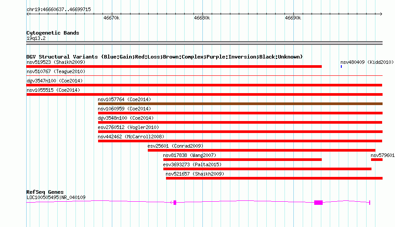Select the esv3693273 (Palta2015) red bar
The height and width of the screenshot is (227, 395).
pos(267,169)
